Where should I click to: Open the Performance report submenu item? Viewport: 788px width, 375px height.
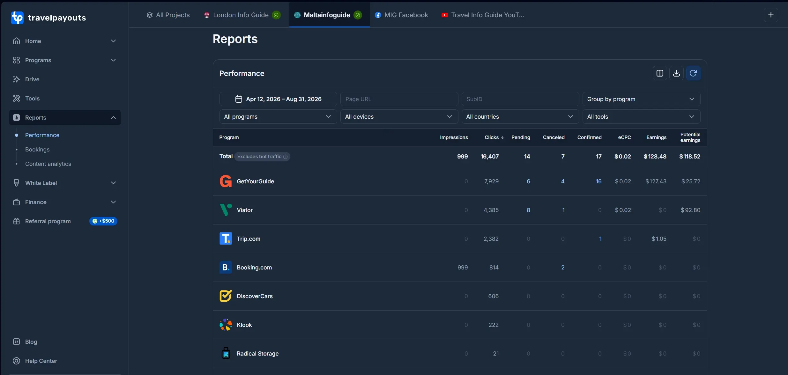point(42,135)
